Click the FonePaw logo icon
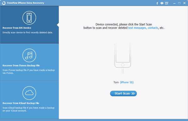 [x=4, y=3]
